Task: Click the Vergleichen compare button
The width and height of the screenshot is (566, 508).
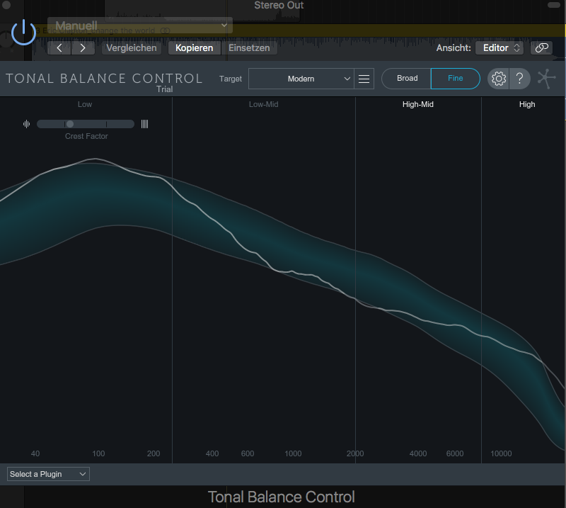Action: click(x=132, y=48)
